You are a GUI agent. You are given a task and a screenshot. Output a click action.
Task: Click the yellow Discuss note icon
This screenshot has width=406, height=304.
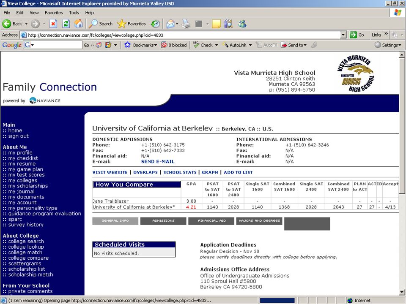(216, 24)
